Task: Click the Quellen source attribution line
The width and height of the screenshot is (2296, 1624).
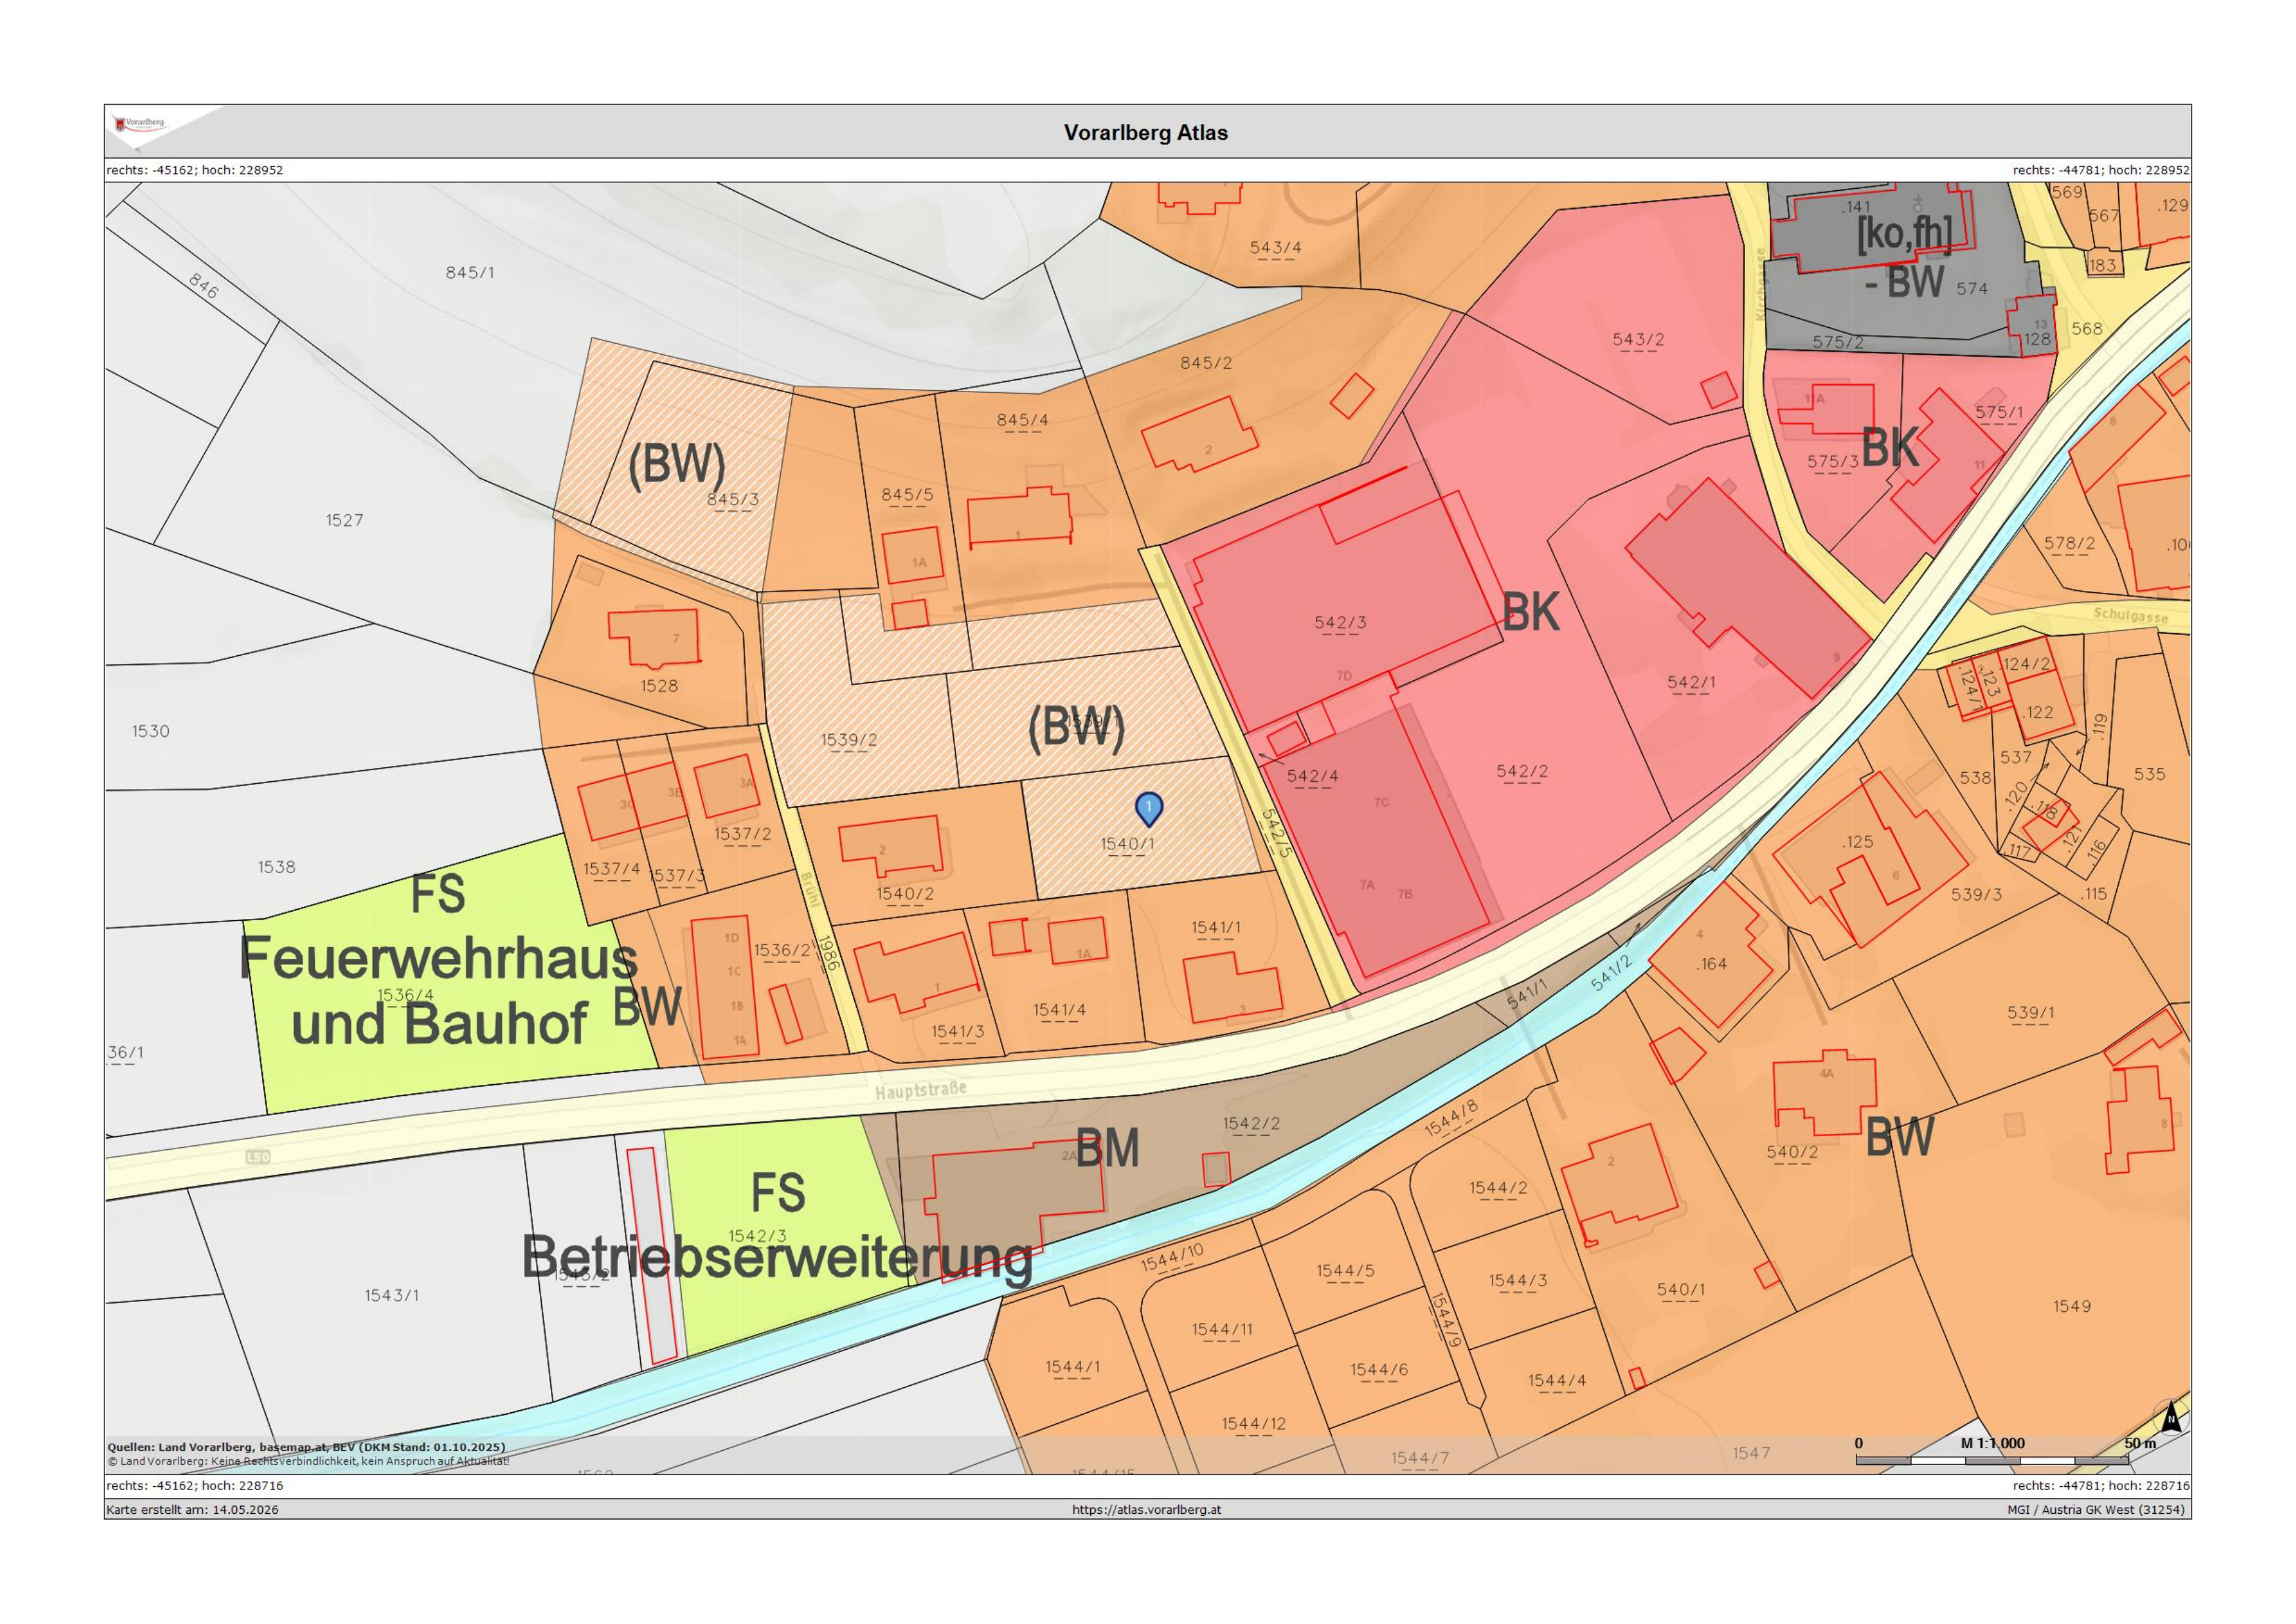Action: click(306, 1447)
